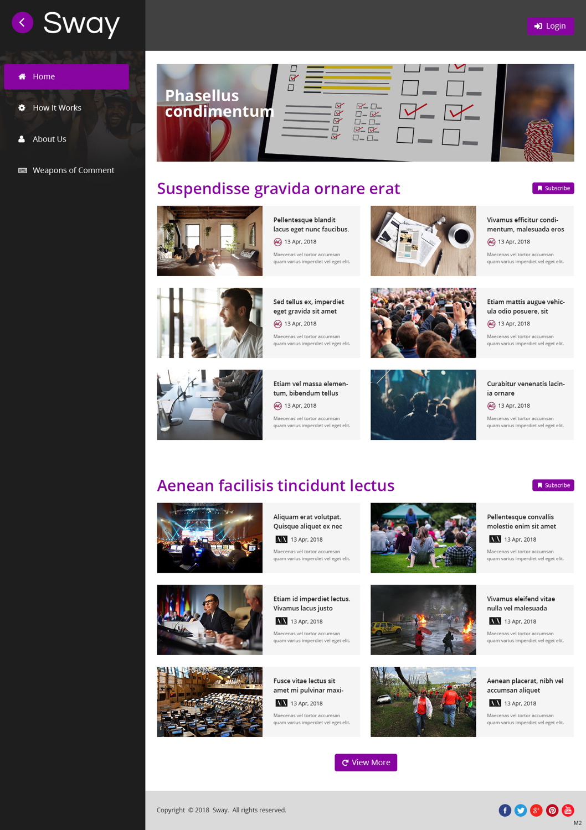Open Pinterest icon in footer
The image size is (586, 830).
pyautogui.click(x=552, y=810)
